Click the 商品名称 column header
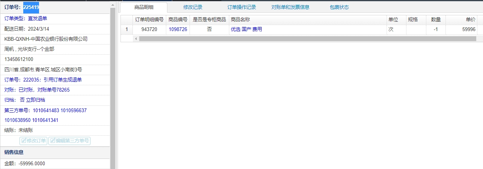The image size is (483, 169). point(308,19)
